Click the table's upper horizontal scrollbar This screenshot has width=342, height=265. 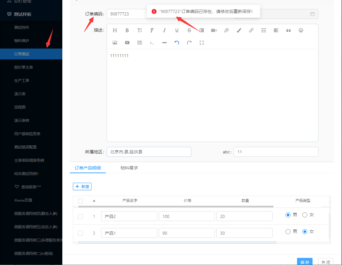176,207
